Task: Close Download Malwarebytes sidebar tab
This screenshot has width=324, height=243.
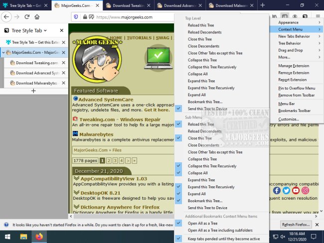Action: [x=64, y=83]
